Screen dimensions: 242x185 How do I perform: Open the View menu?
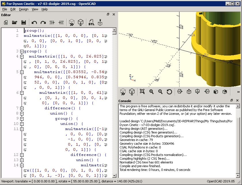pos(35,9)
